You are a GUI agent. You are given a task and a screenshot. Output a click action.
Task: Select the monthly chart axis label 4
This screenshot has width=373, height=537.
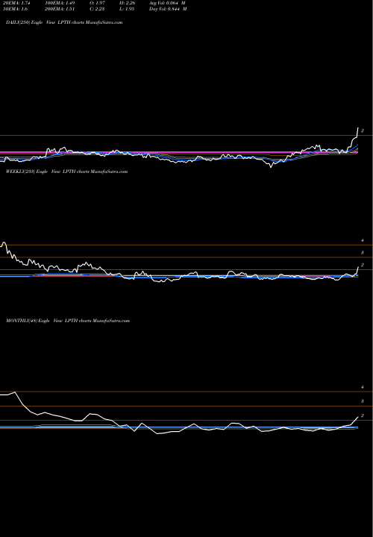[x=363, y=387]
